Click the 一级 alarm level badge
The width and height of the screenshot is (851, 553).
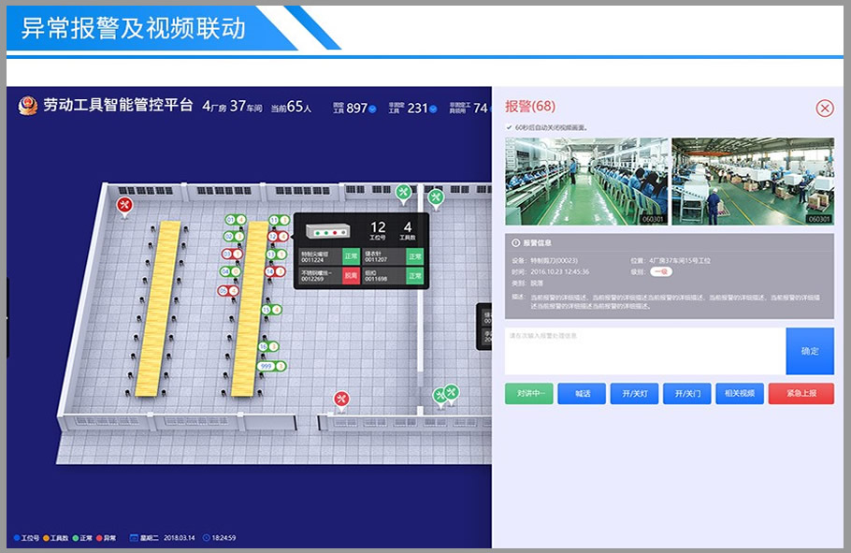point(662,271)
